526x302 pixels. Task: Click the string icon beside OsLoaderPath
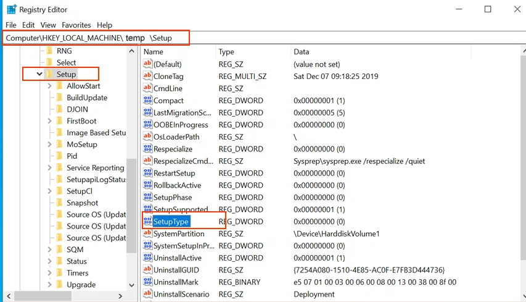[x=147, y=136]
